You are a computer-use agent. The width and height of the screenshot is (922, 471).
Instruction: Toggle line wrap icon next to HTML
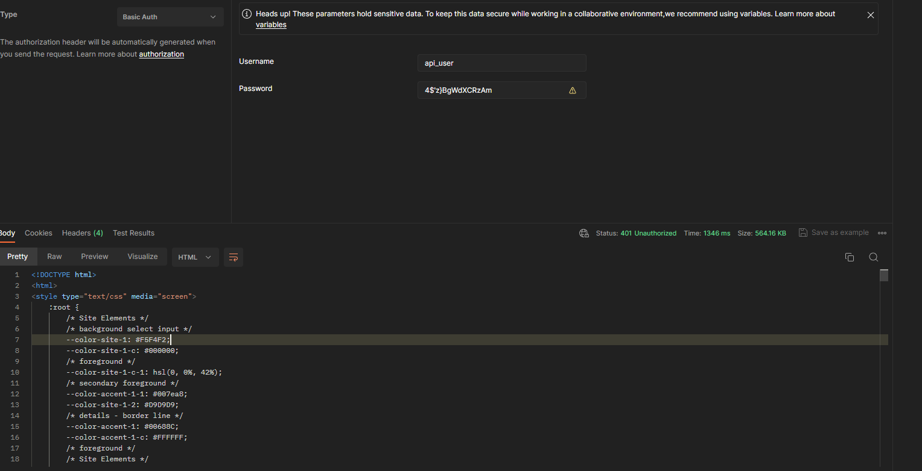(234, 257)
